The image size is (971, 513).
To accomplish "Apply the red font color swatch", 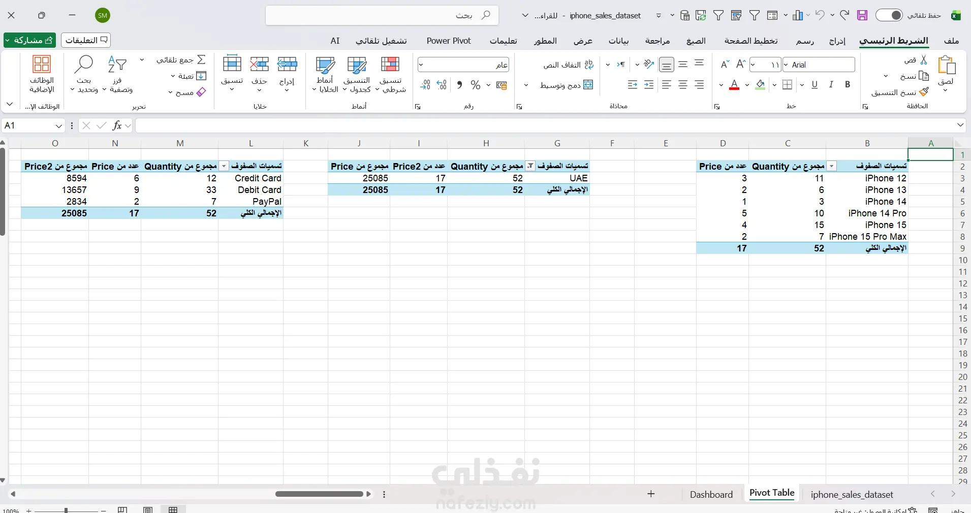I will [734, 85].
